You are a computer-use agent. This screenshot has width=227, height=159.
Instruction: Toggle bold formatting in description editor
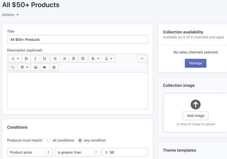pos(26,59)
